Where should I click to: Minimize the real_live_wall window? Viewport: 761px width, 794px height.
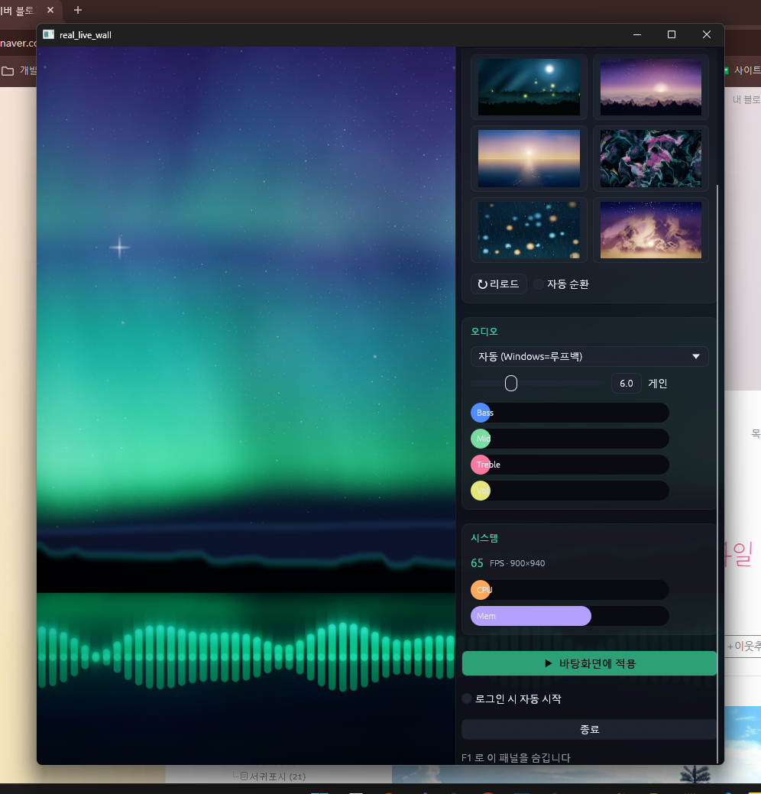pos(637,34)
